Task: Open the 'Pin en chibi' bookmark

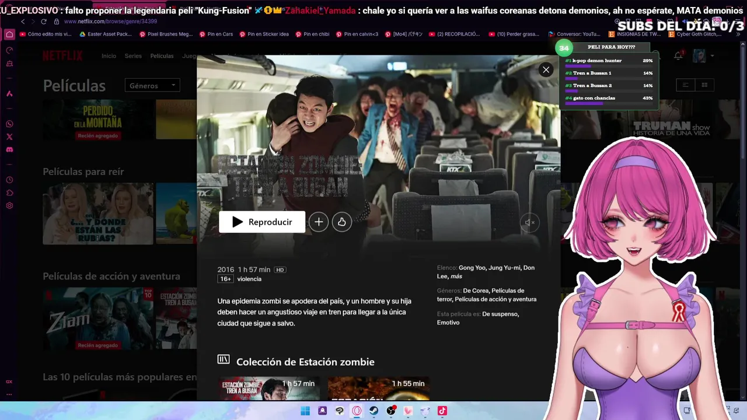Action: (x=312, y=34)
